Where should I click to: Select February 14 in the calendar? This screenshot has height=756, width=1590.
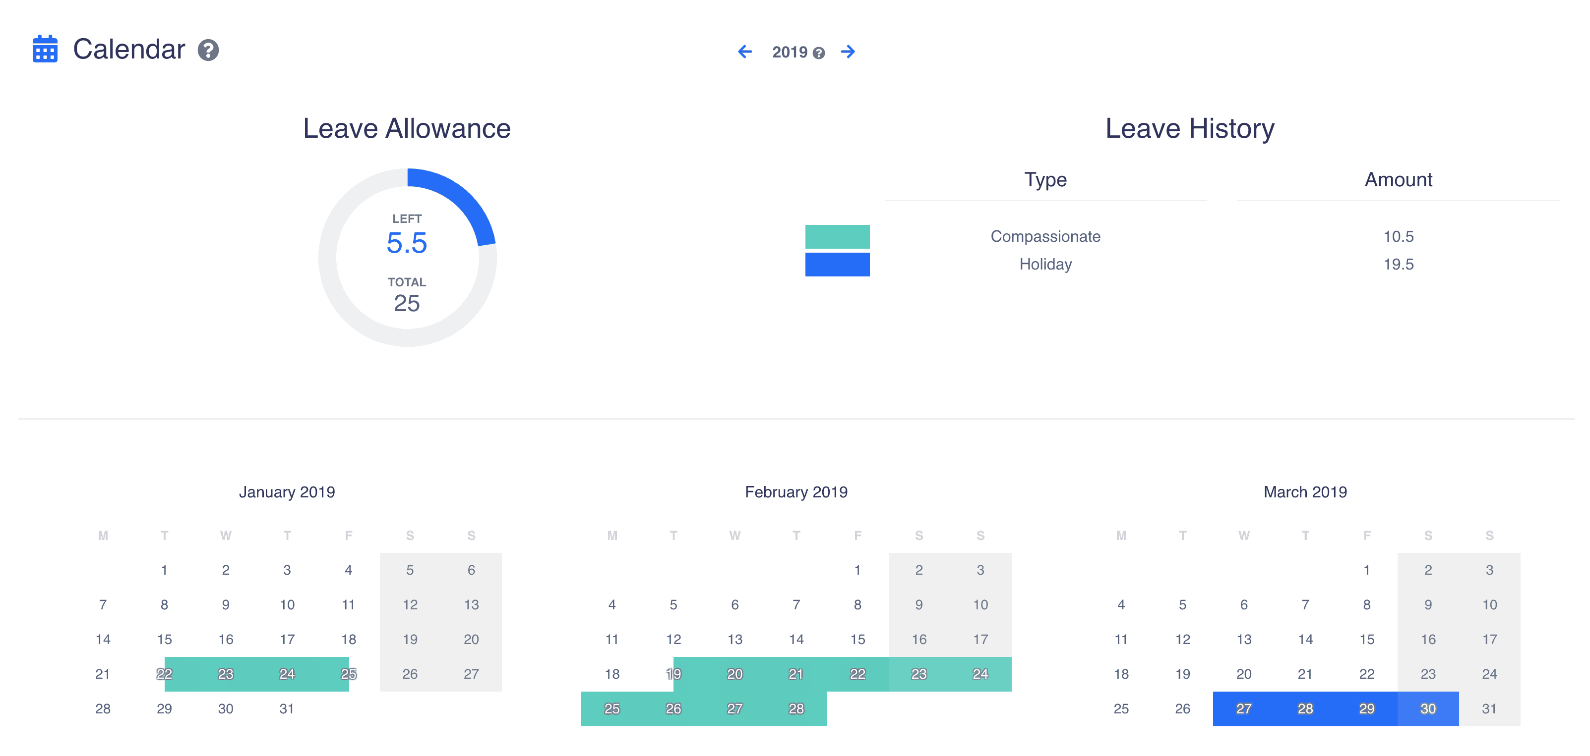796,640
